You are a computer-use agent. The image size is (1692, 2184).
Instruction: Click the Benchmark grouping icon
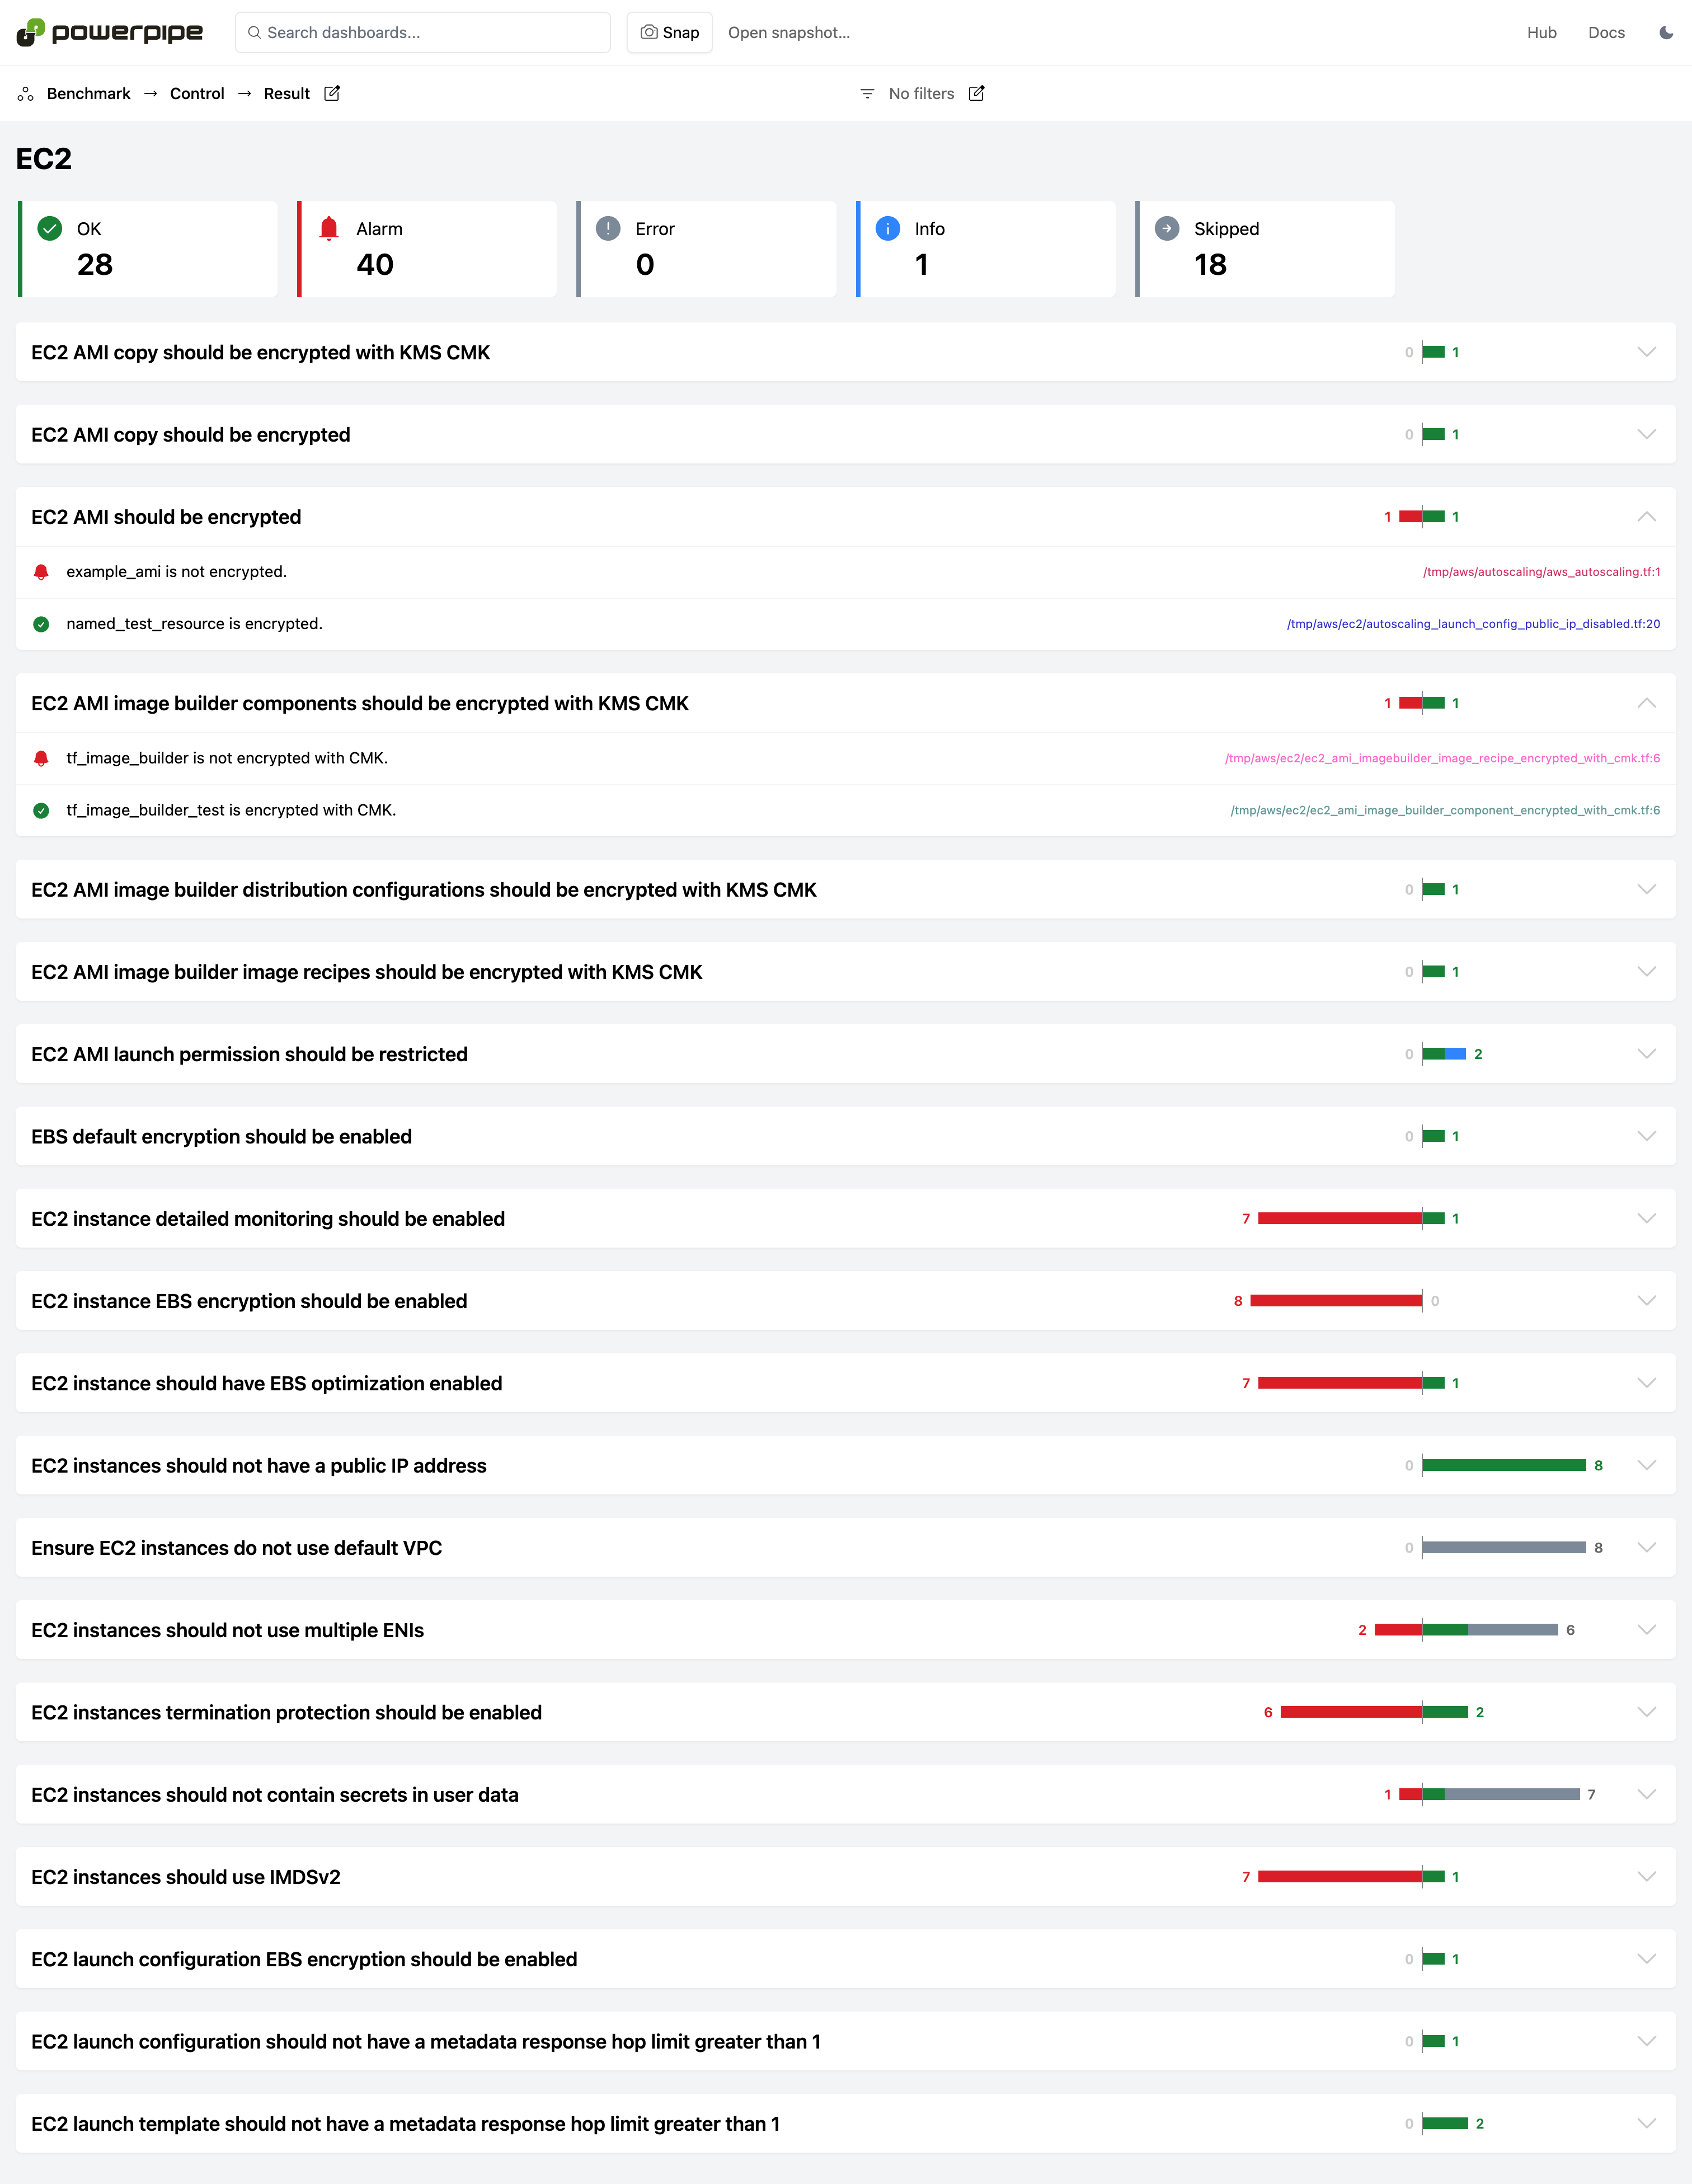tap(26, 93)
